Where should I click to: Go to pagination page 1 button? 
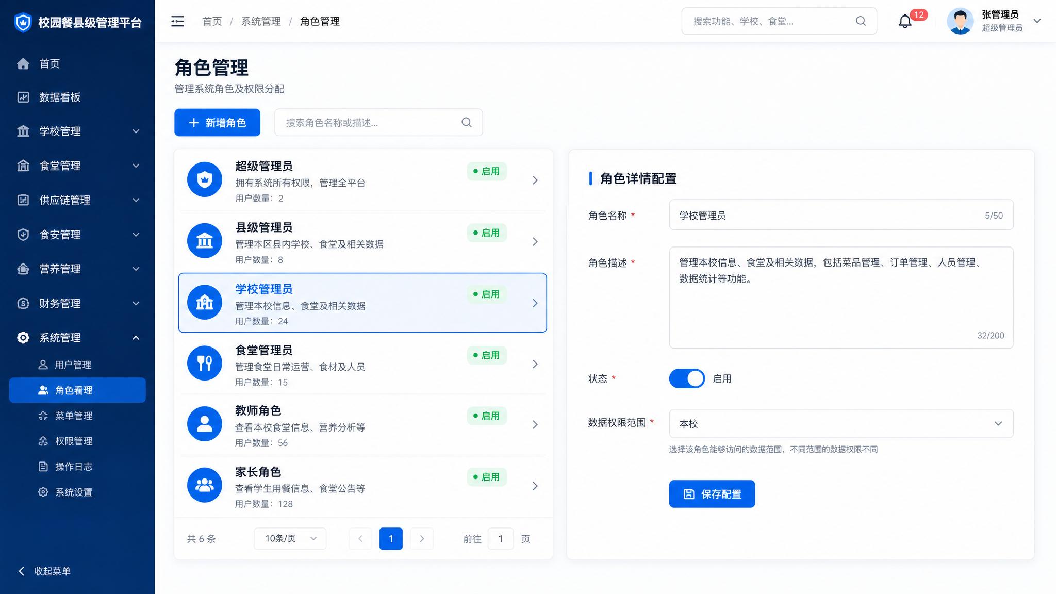391,538
